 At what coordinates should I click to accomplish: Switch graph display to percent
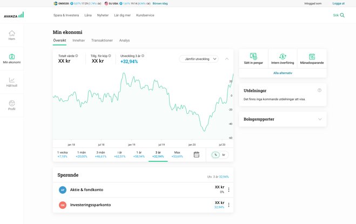216,154
